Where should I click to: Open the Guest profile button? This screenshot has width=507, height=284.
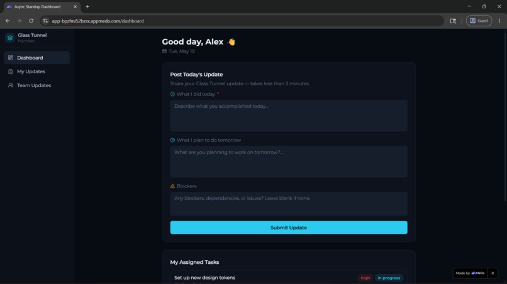click(x=479, y=21)
